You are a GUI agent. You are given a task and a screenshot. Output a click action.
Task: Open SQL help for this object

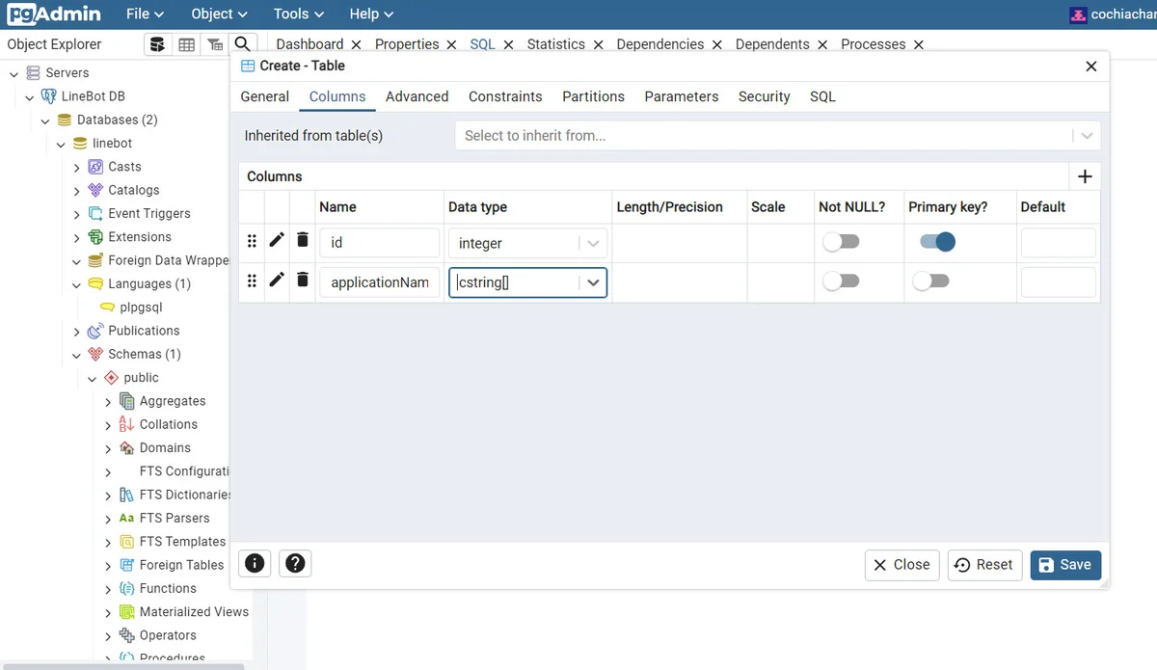255,564
